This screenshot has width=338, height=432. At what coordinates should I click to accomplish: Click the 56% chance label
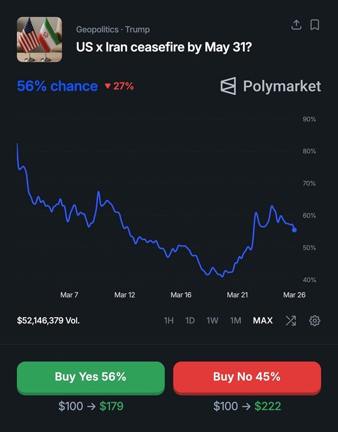[57, 86]
